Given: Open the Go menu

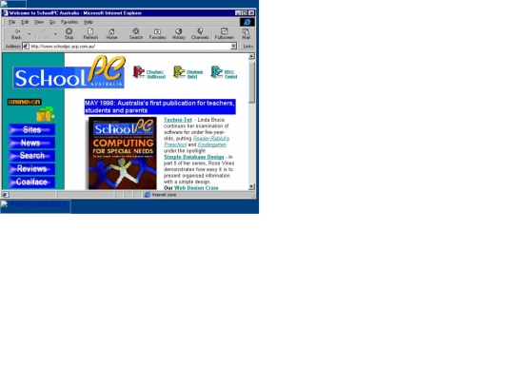Looking at the screenshot, I should 52,22.
